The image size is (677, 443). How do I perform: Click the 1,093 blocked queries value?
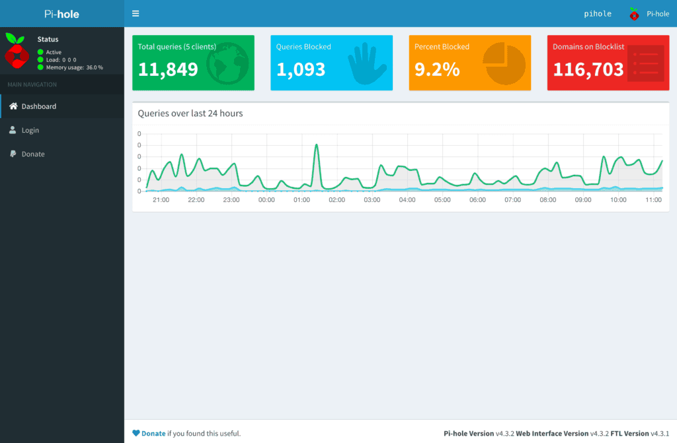pos(301,69)
